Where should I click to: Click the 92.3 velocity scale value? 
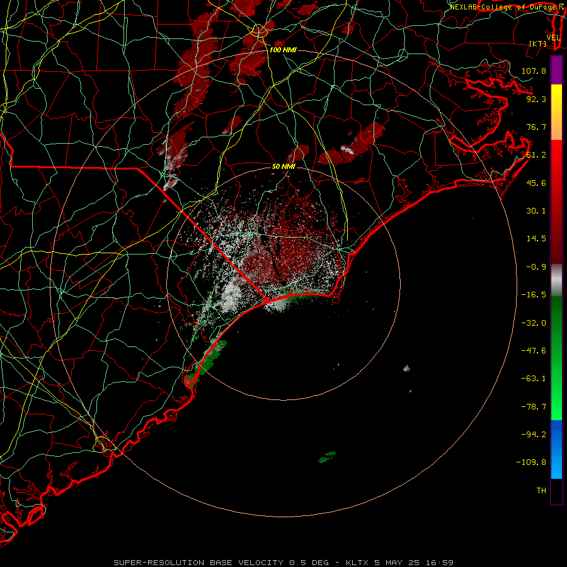tap(536, 99)
